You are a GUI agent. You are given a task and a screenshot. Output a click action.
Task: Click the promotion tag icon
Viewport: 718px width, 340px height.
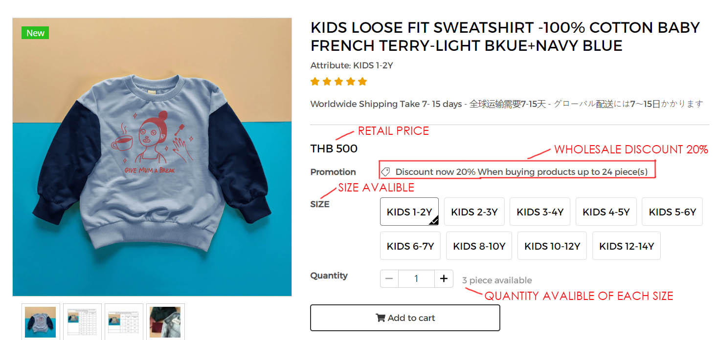pyautogui.click(x=385, y=172)
